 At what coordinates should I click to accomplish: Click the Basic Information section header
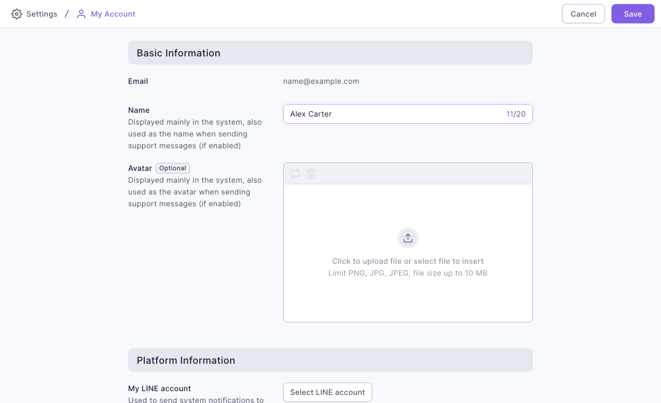click(330, 53)
